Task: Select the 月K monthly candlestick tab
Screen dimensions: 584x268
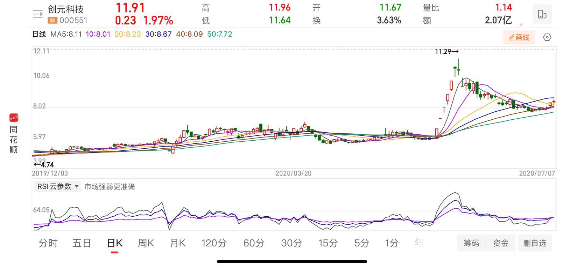Action: 177,243
